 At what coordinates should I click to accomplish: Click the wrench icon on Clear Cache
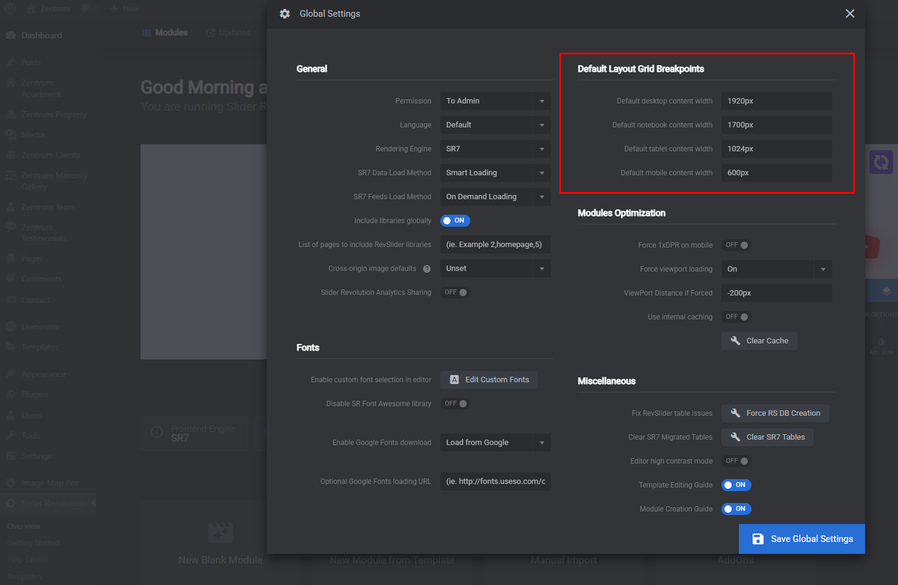click(x=735, y=341)
